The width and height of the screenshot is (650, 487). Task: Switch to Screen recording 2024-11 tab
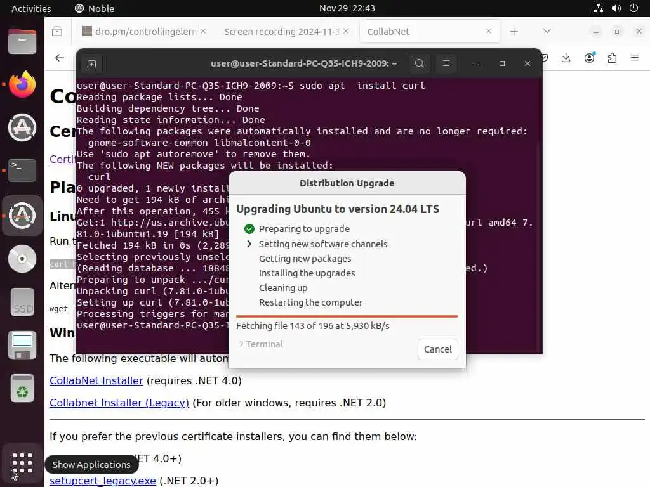(x=286, y=32)
